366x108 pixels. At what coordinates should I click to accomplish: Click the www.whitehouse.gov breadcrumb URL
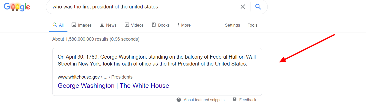tap(78, 77)
